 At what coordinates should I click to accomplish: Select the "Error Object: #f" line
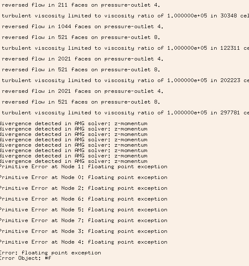pos(25,258)
